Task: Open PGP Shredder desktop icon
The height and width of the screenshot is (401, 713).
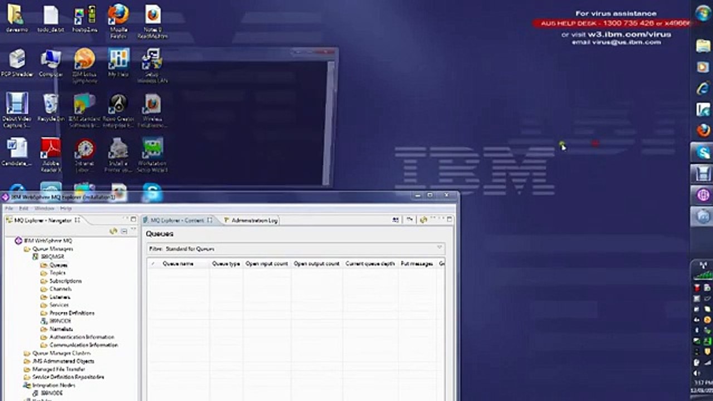Action: tap(17, 63)
